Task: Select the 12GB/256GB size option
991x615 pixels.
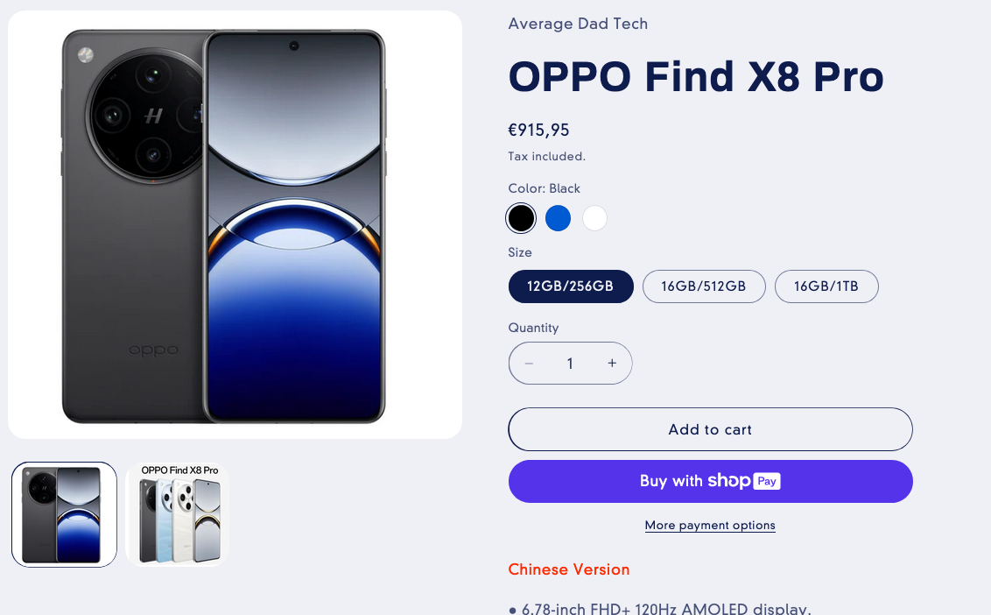Action: pos(570,286)
